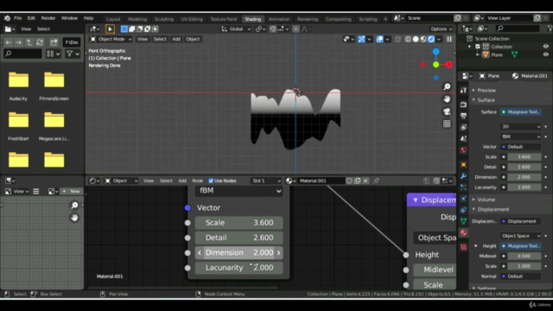Open the Object properties orange square icon
The image size is (553, 311).
(463, 164)
